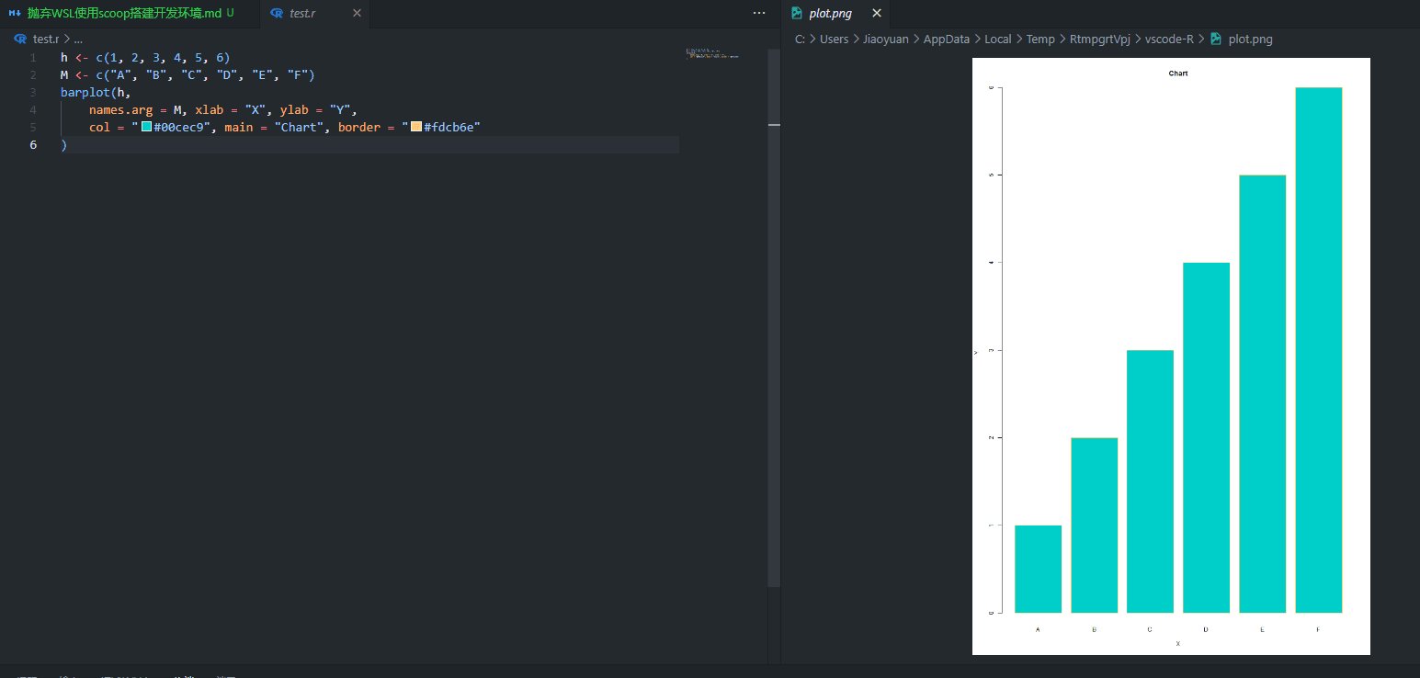Click the image file icon on plot.png tab
The width and height of the screenshot is (1420, 678).
tap(797, 13)
